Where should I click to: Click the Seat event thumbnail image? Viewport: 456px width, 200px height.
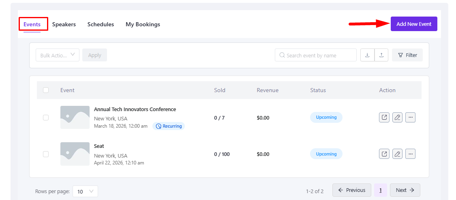(75, 154)
